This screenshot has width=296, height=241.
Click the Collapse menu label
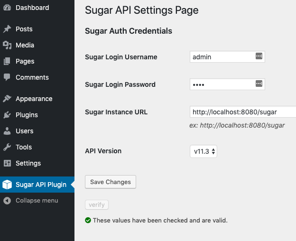point(37,200)
